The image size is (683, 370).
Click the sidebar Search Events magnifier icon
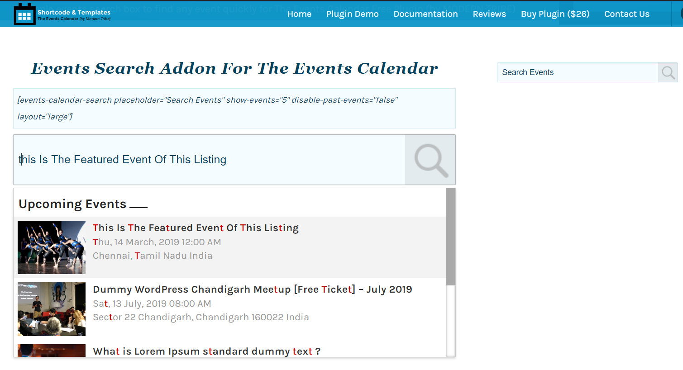click(668, 72)
